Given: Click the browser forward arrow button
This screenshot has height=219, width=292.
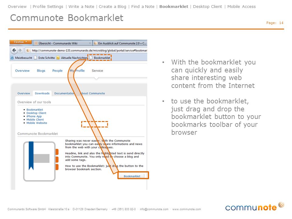Looking at the screenshot, I should click(20, 50).
